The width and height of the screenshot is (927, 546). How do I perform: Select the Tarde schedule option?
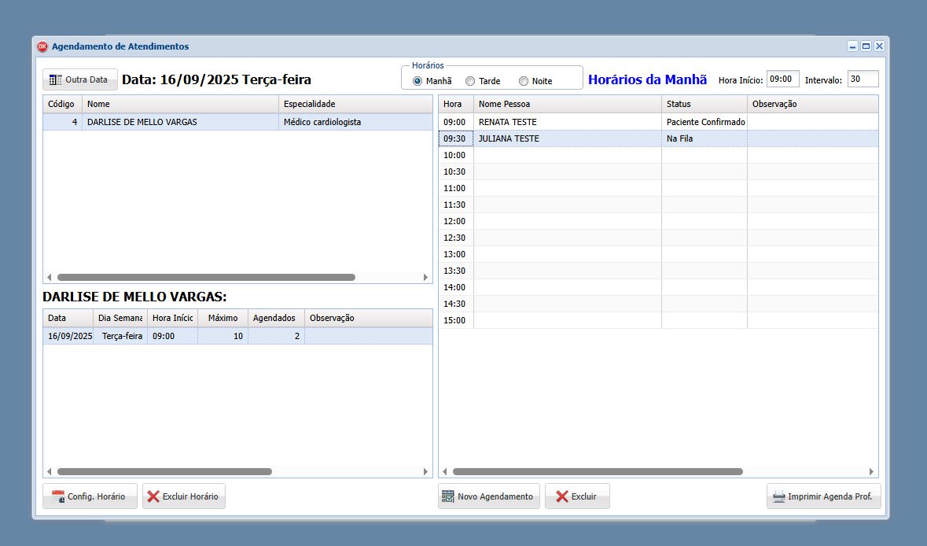pos(470,81)
